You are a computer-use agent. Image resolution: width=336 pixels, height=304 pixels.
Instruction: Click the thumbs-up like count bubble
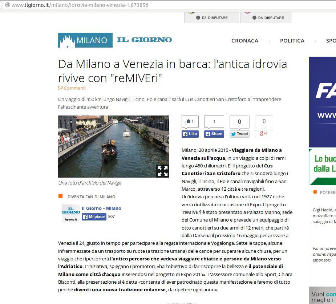[190, 121]
